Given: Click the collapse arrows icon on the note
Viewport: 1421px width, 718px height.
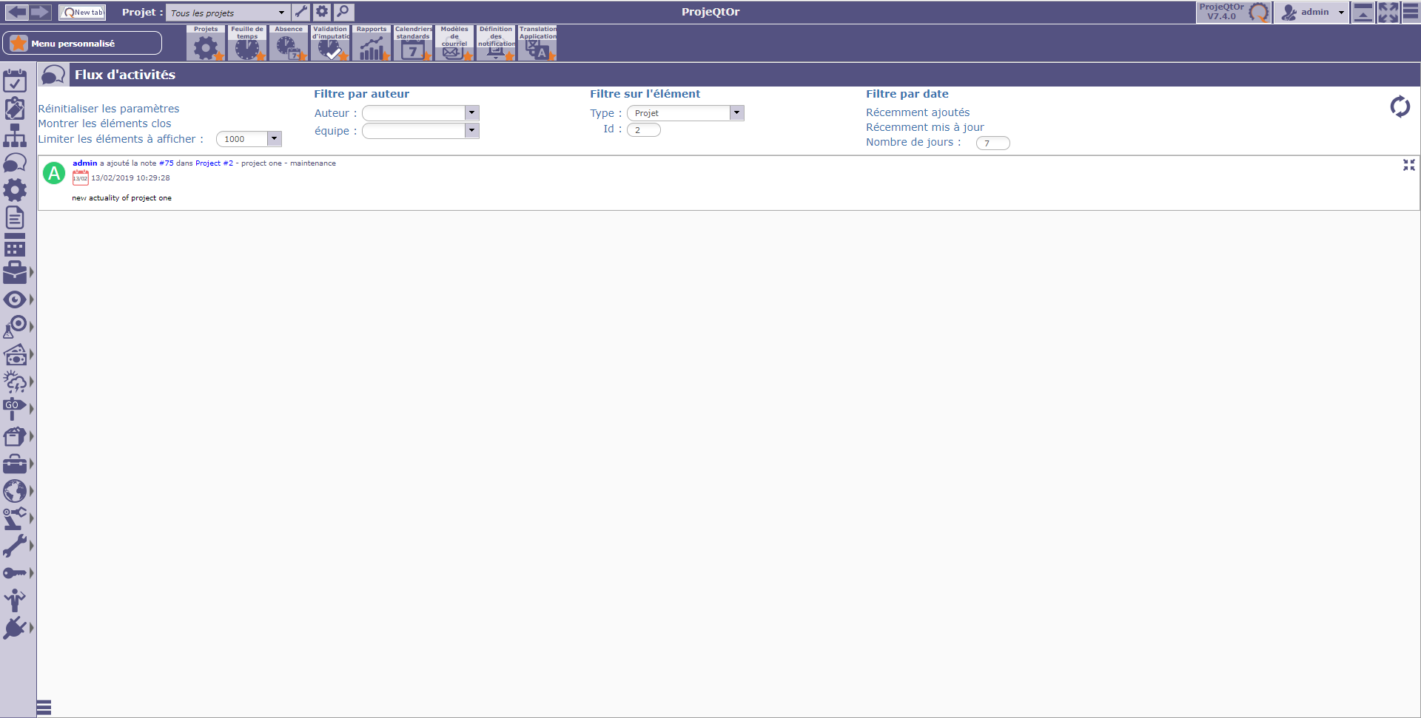Looking at the screenshot, I should 1409,165.
